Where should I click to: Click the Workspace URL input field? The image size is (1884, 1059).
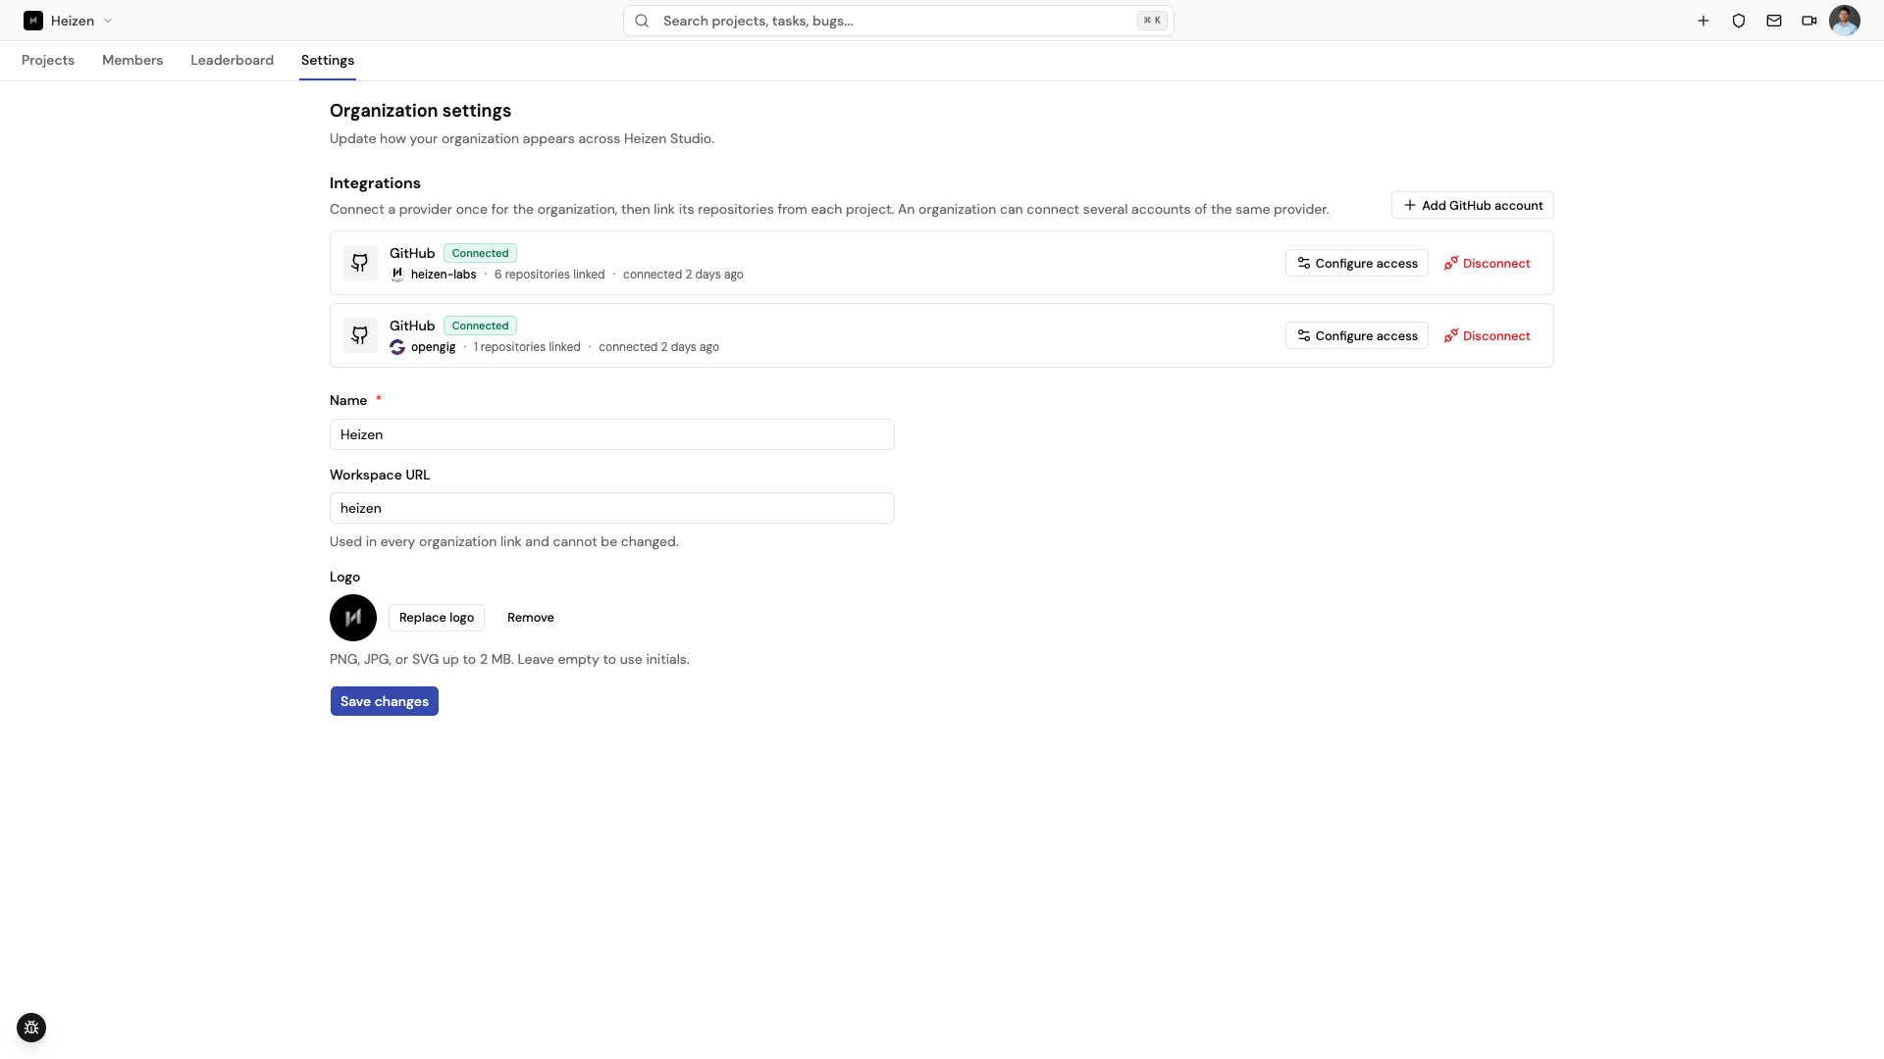click(x=612, y=508)
